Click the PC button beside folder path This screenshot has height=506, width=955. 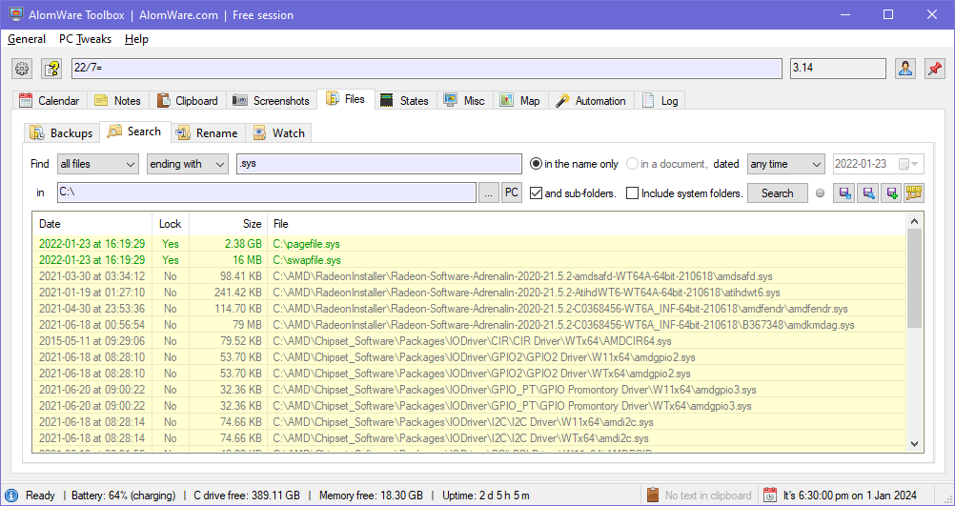tap(512, 193)
